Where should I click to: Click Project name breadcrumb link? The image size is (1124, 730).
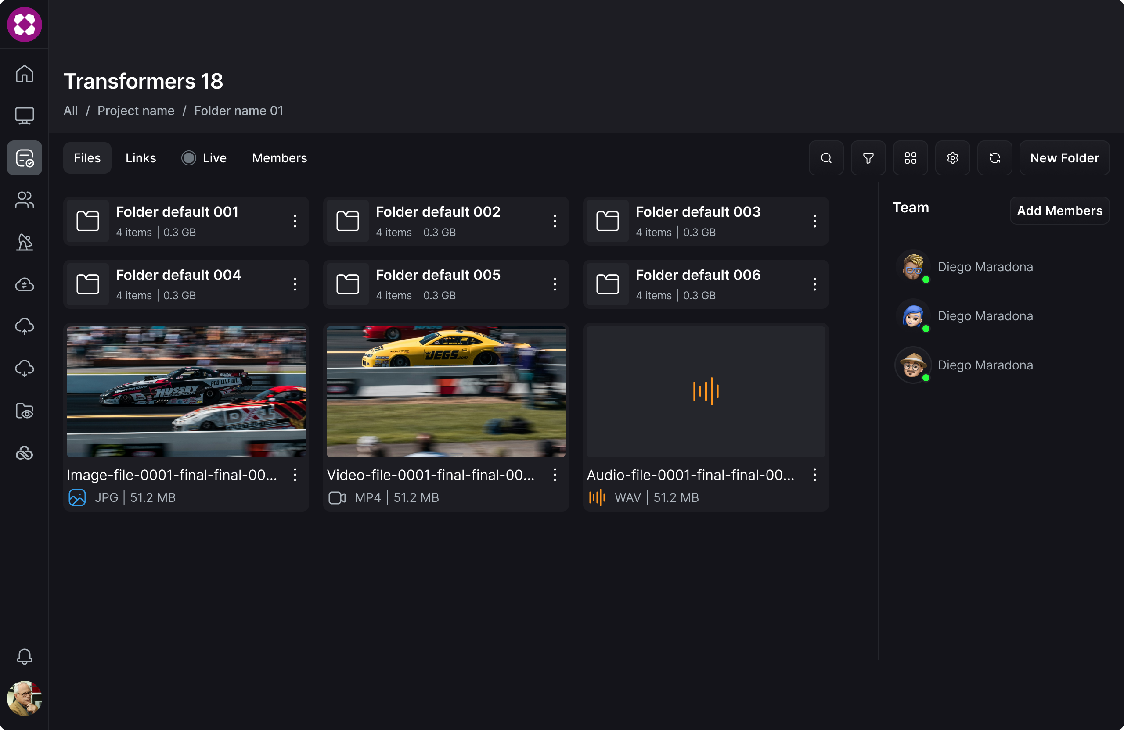(136, 111)
